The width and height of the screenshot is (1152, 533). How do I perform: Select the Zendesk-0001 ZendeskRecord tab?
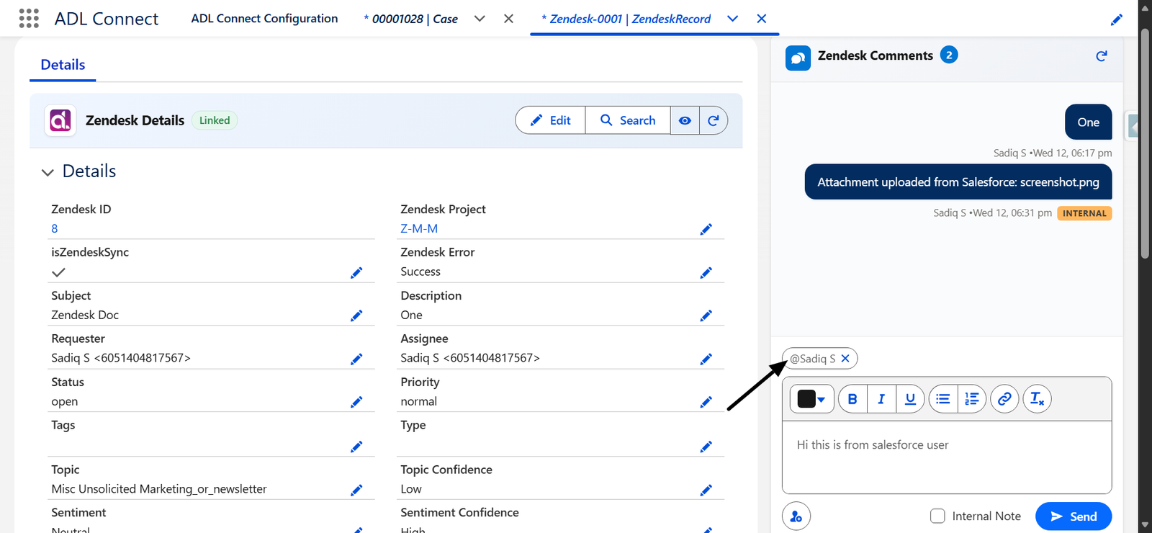pos(626,19)
